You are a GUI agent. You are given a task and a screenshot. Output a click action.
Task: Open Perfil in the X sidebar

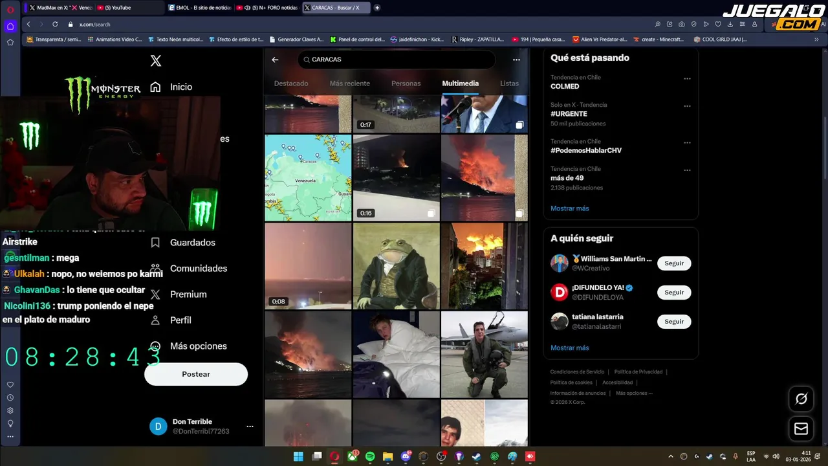point(170,320)
